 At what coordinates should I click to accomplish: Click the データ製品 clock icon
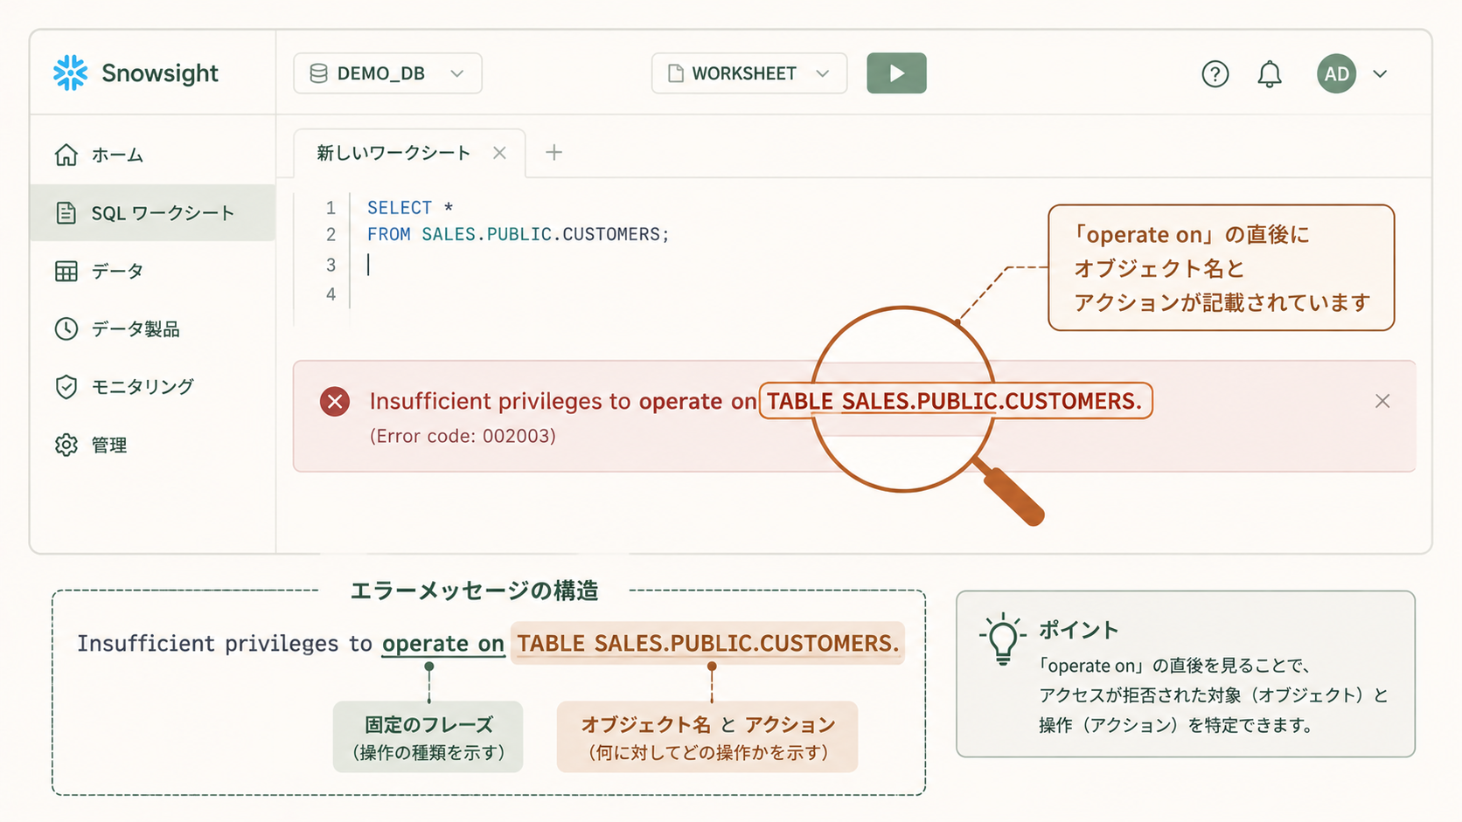(x=66, y=328)
